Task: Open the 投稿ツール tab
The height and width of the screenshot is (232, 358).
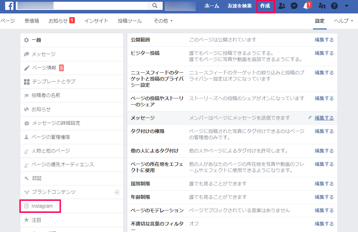Action: point(130,21)
